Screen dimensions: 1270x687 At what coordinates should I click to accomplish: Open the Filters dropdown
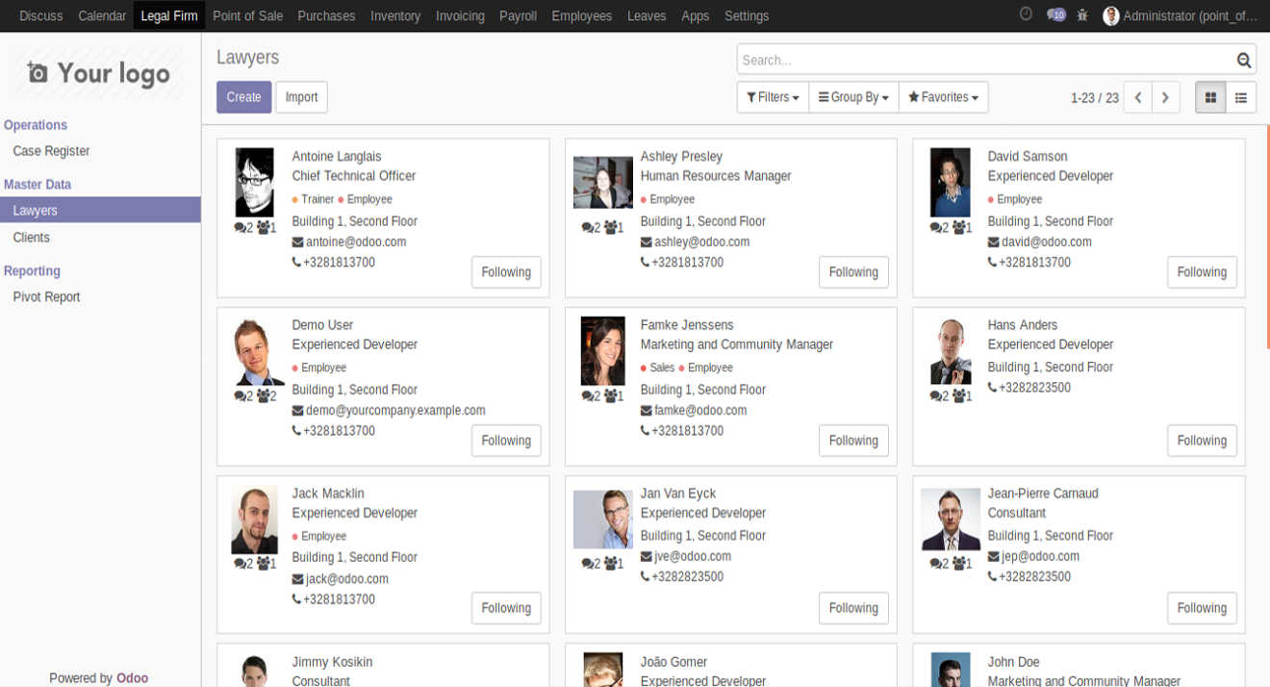(773, 97)
